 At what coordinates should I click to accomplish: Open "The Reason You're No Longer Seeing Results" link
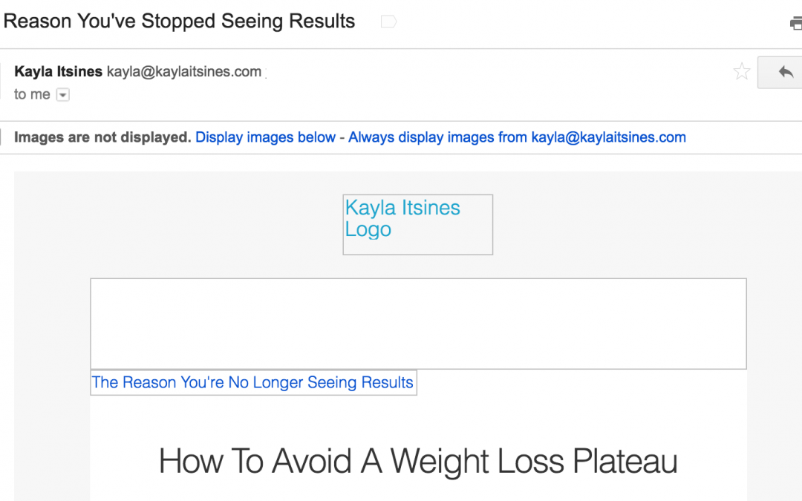[x=252, y=383]
